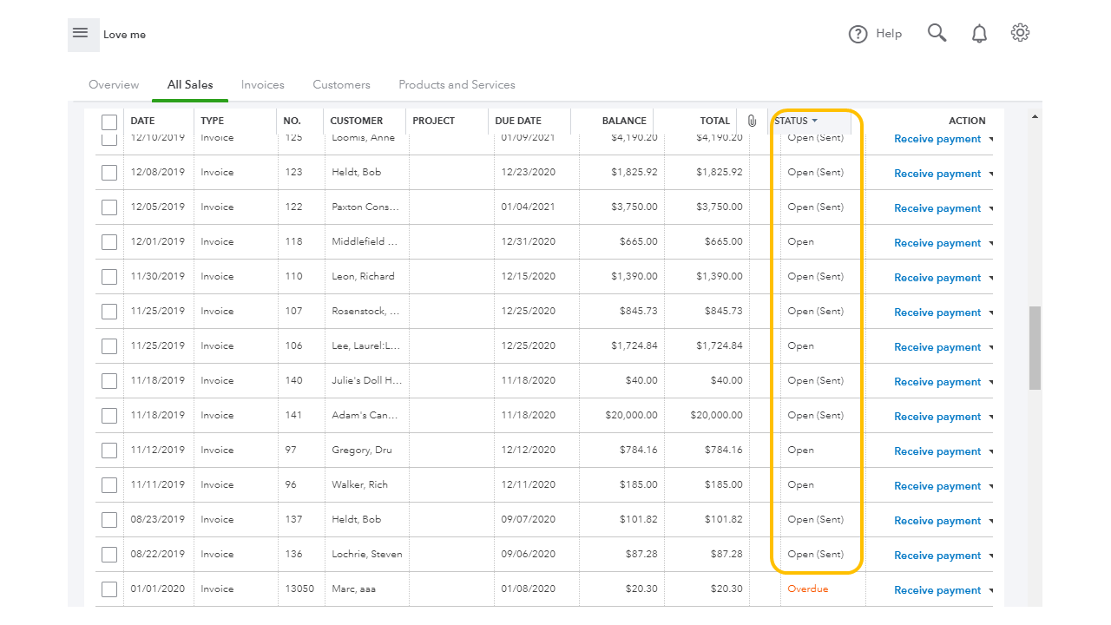The image size is (1111, 625).
Task: Switch to the Invoices tab
Action: pyautogui.click(x=263, y=85)
